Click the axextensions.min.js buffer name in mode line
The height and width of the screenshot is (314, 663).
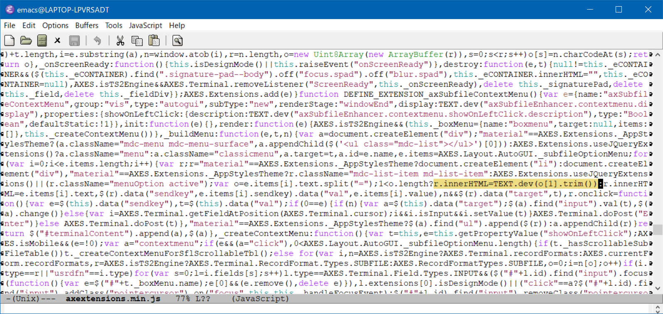pyautogui.click(x=113, y=299)
